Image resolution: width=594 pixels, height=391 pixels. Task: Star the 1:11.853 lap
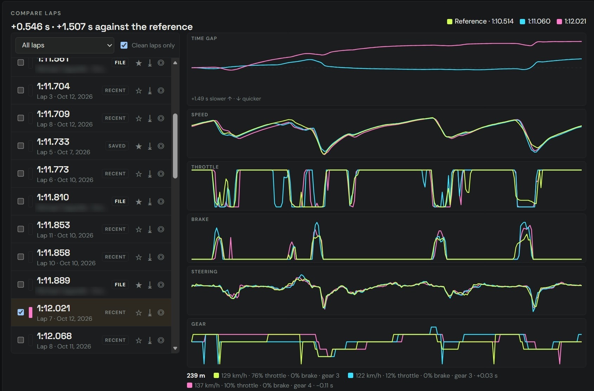pyautogui.click(x=139, y=229)
